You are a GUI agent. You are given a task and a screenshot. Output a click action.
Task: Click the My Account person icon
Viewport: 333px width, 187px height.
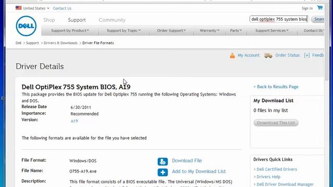click(233, 56)
